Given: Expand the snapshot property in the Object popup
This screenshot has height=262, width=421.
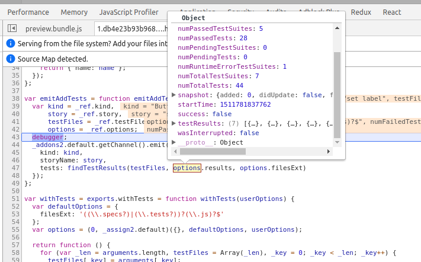Looking at the screenshot, I should pyautogui.click(x=173, y=95).
